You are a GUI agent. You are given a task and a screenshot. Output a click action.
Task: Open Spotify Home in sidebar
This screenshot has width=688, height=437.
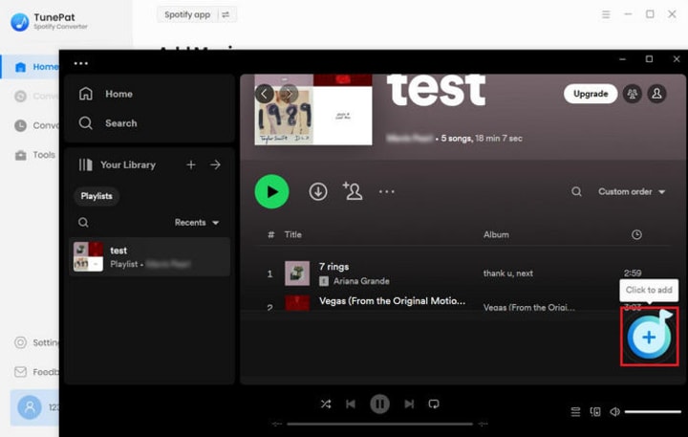point(105,94)
